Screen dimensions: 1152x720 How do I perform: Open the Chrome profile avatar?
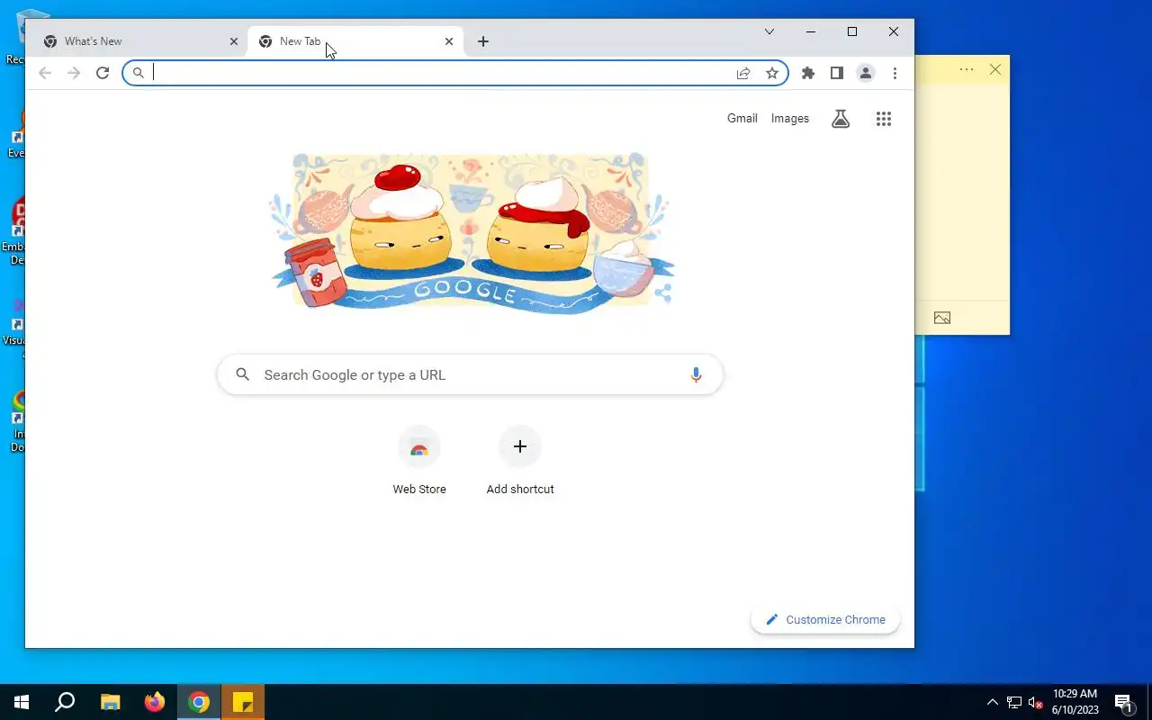[866, 73]
